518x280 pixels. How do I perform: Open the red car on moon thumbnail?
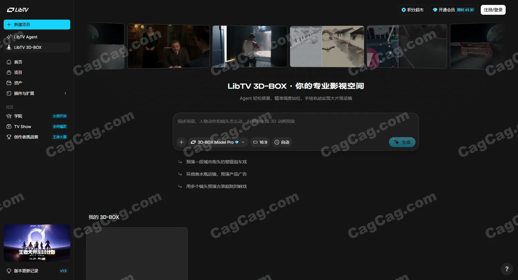pos(477,46)
